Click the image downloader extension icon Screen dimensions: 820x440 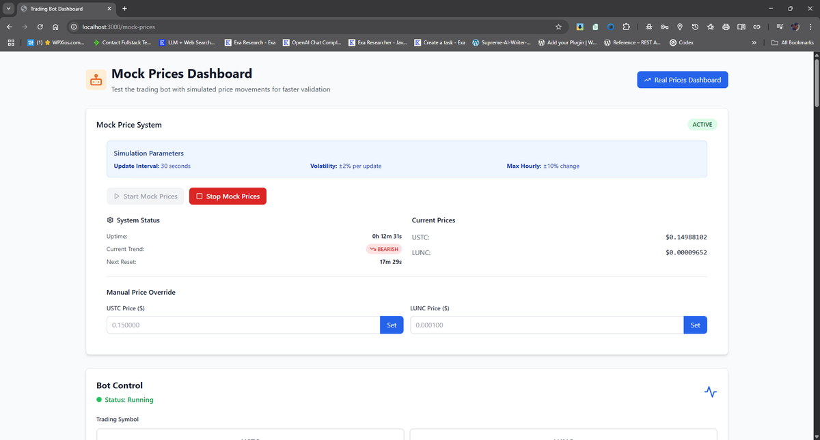[579, 27]
